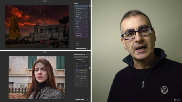Screen dimensions: 182x102
Task: Adjust the Esposizione slider in local mask
Action: [81, 73]
